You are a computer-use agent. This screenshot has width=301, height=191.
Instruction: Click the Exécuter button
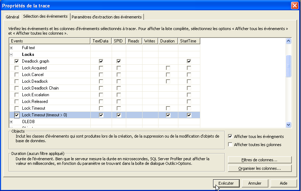click(x=226, y=183)
